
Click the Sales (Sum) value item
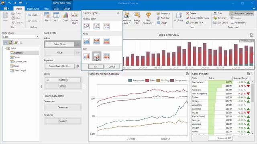pos(60,44)
